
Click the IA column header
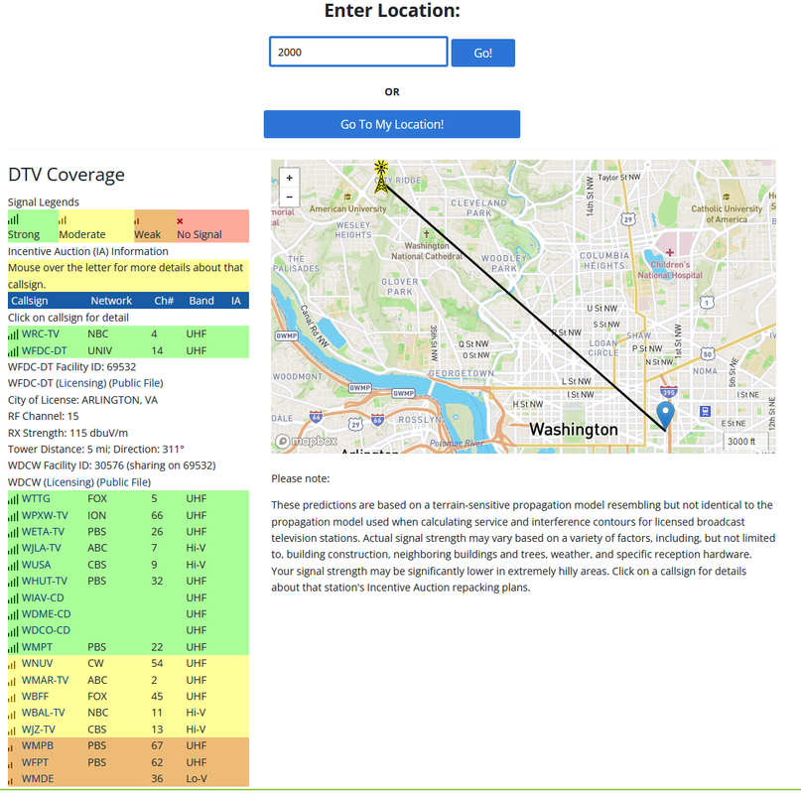pyautogui.click(x=235, y=301)
